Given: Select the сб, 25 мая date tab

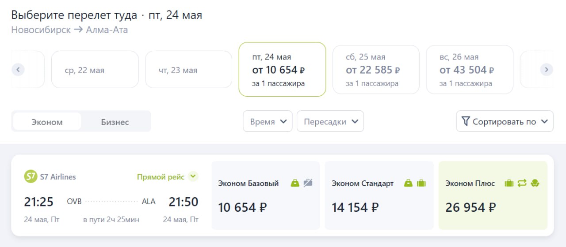Looking at the screenshot, I should [x=375, y=70].
